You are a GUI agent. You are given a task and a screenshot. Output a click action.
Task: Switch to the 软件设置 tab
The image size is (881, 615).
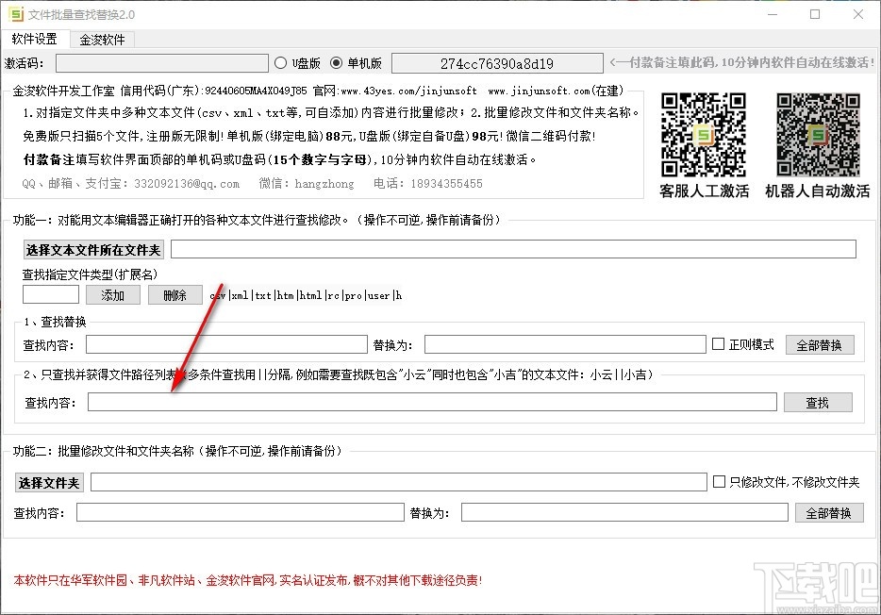[x=35, y=39]
